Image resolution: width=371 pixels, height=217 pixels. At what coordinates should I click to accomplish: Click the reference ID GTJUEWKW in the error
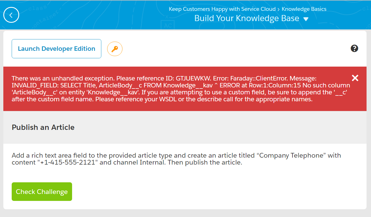(193, 78)
